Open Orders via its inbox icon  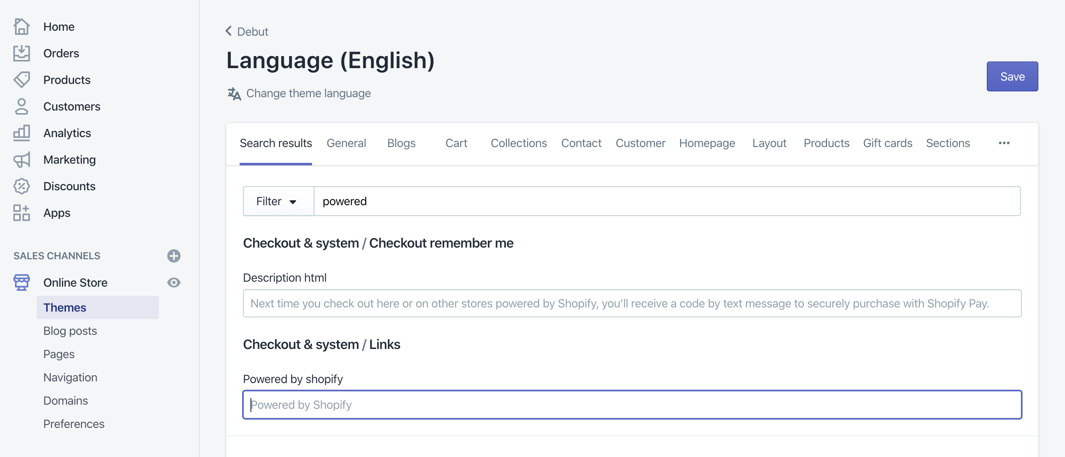click(22, 53)
